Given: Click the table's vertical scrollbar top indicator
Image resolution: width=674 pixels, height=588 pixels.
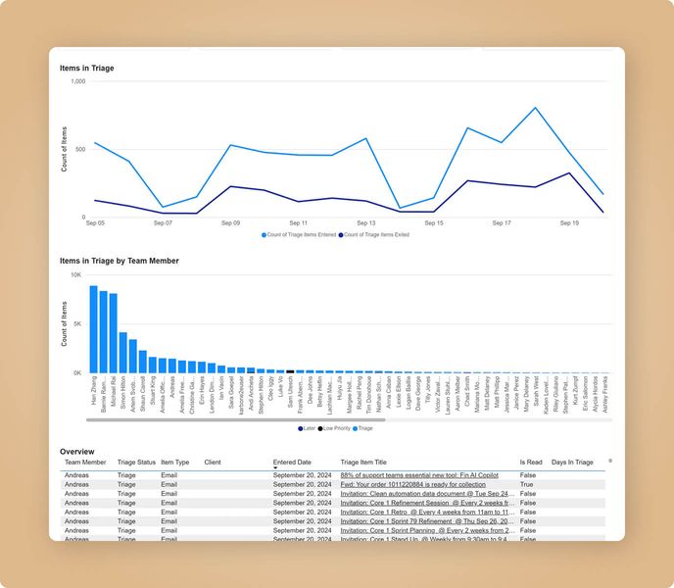Looking at the screenshot, I should tap(610, 460).
